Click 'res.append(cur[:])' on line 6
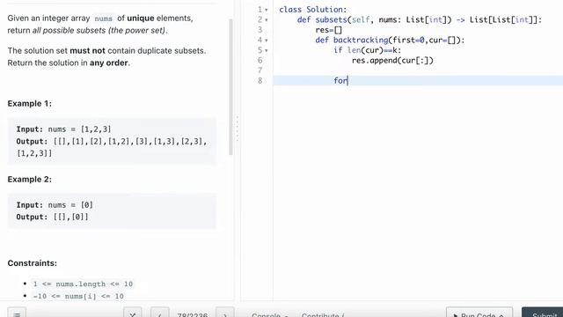 click(x=392, y=61)
